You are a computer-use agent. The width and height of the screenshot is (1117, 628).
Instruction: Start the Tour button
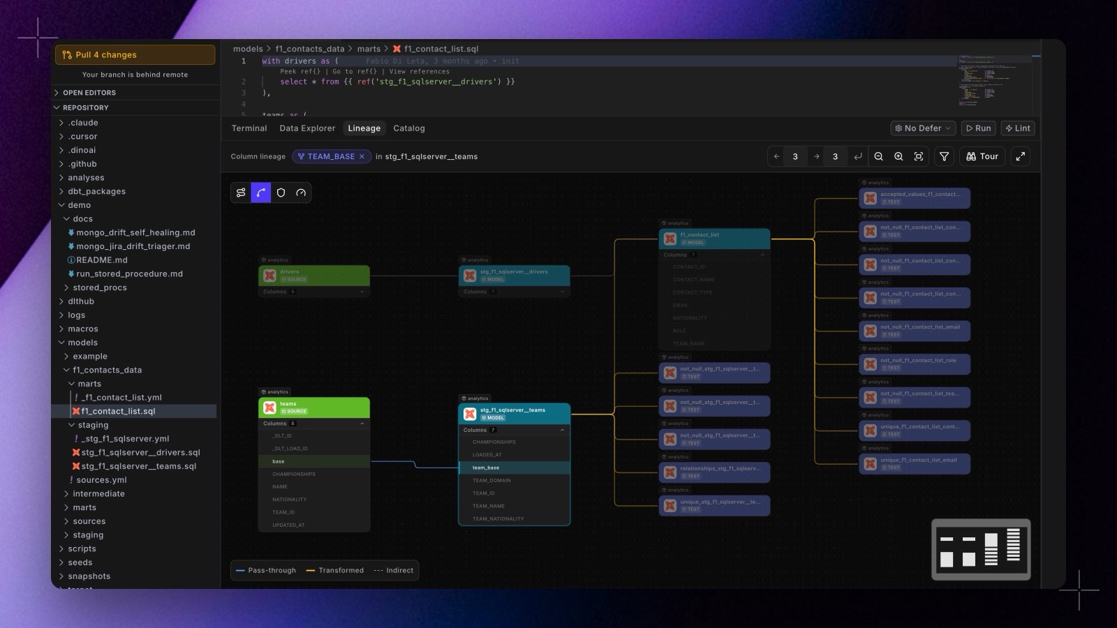[x=982, y=156]
